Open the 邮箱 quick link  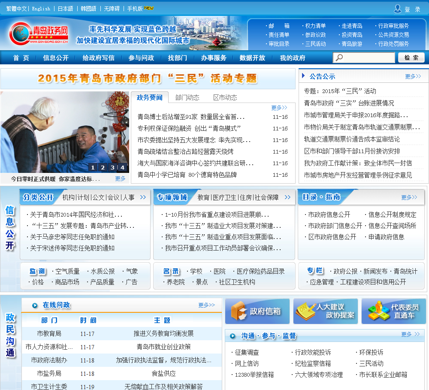(x=279, y=26)
